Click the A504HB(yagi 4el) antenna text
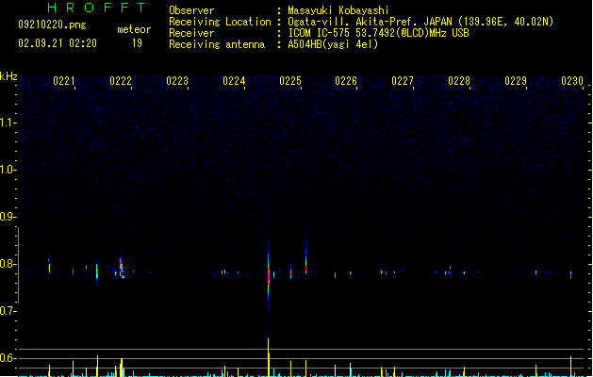593x377 pixels. point(333,44)
